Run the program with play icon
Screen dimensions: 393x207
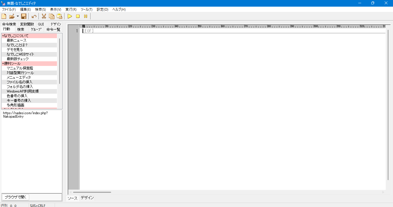pyautogui.click(x=70, y=16)
